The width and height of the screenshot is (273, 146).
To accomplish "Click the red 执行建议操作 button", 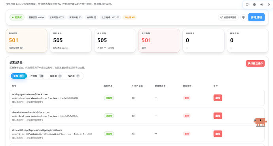I will point(255,63).
